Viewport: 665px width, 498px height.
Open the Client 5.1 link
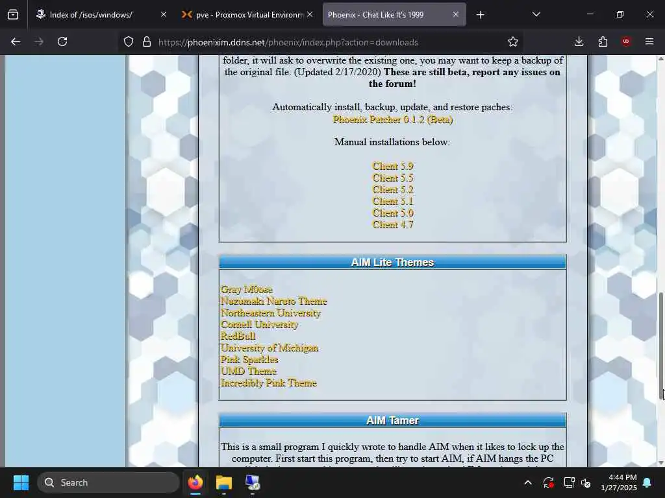(x=393, y=201)
